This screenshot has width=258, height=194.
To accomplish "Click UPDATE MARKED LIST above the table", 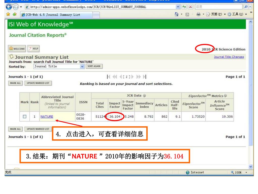I will tap(38, 83).
